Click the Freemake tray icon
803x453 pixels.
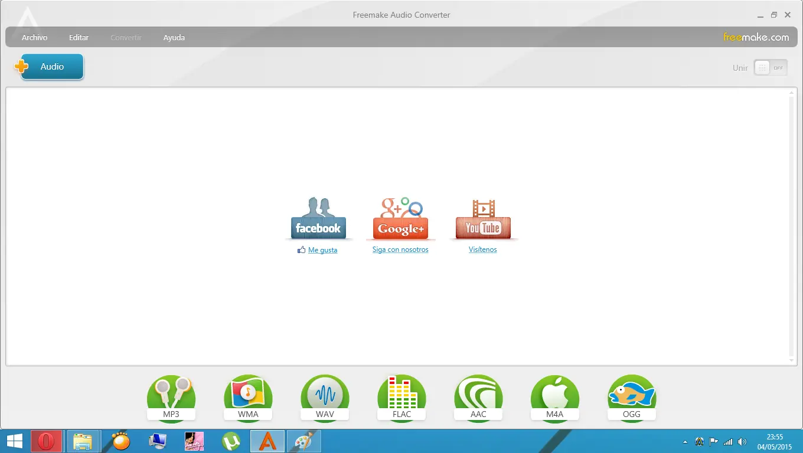coord(700,441)
